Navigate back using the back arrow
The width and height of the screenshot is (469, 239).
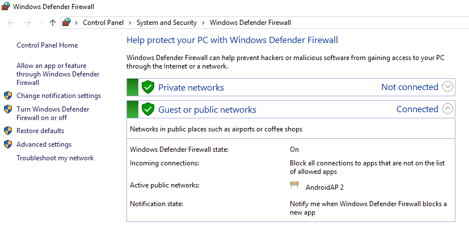11,23
